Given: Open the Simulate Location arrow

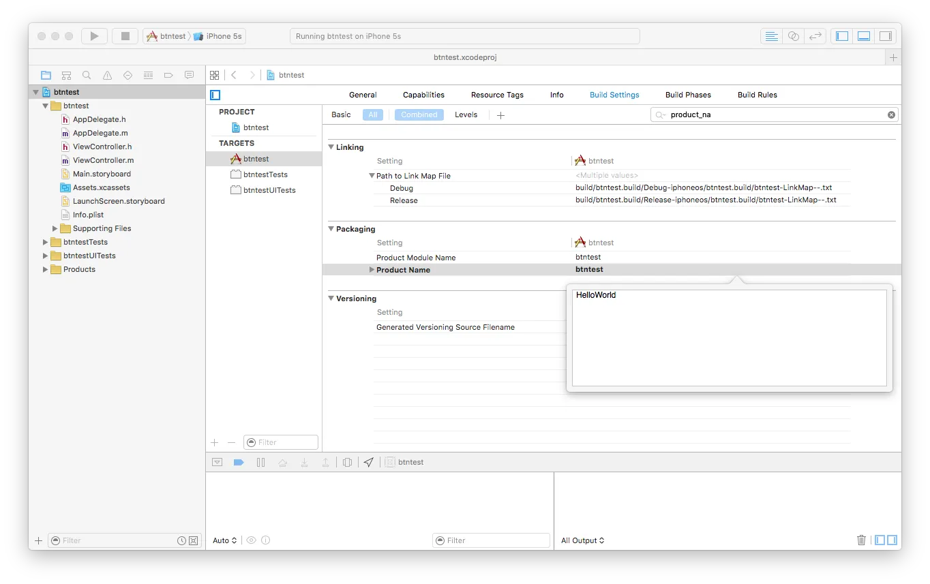Looking at the screenshot, I should pyautogui.click(x=369, y=462).
